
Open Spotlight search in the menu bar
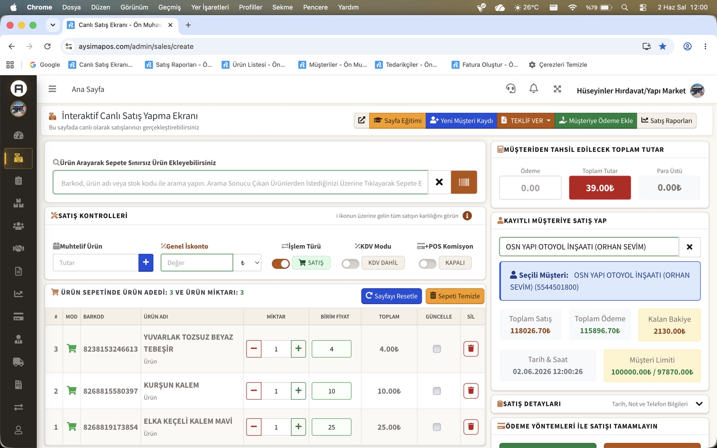(625, 7)
